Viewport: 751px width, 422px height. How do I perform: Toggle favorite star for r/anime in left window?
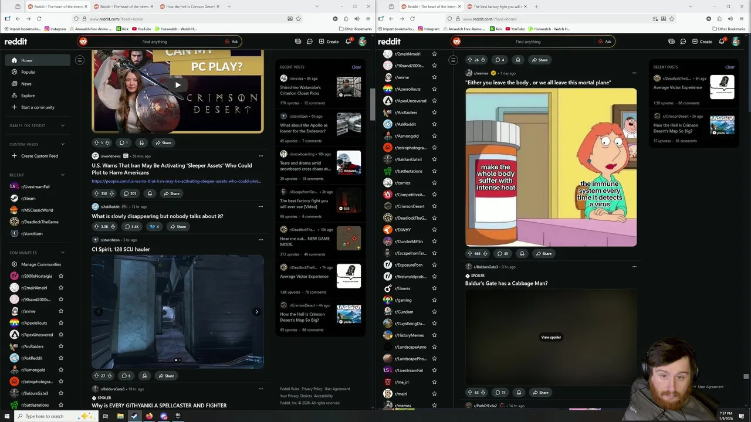61,311
